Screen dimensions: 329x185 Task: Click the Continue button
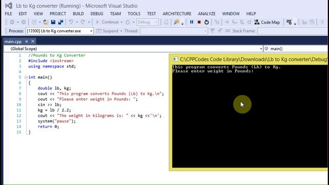tap(107, 22)
